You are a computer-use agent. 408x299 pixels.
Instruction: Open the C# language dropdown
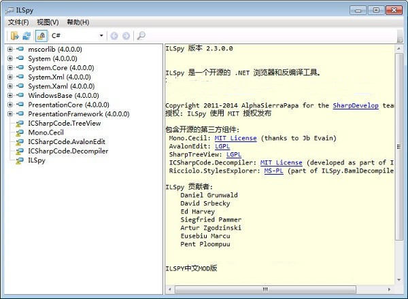tap(78, 35)
